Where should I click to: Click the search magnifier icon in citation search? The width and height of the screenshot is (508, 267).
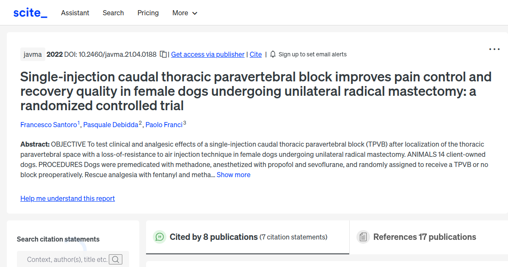116,259
